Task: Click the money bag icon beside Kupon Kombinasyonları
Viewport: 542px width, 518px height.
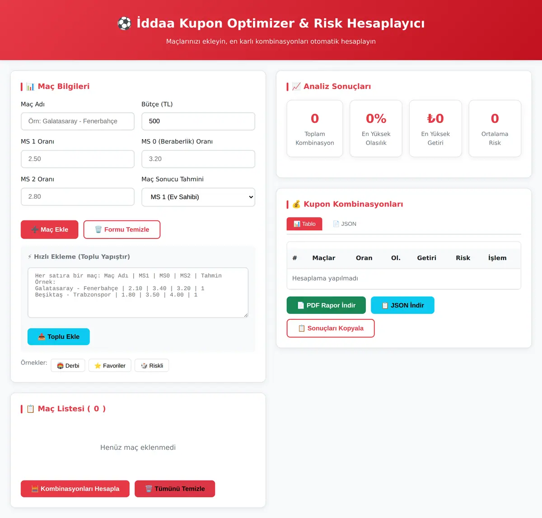Action: click(296, 204)
